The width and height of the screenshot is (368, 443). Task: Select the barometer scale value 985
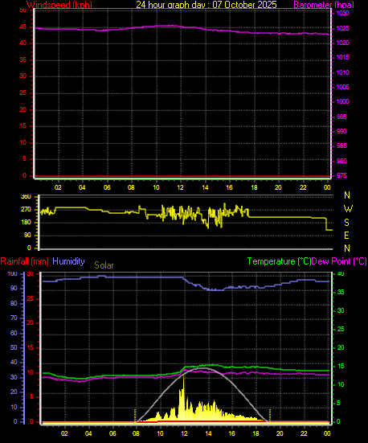click(x=341, y=146)
